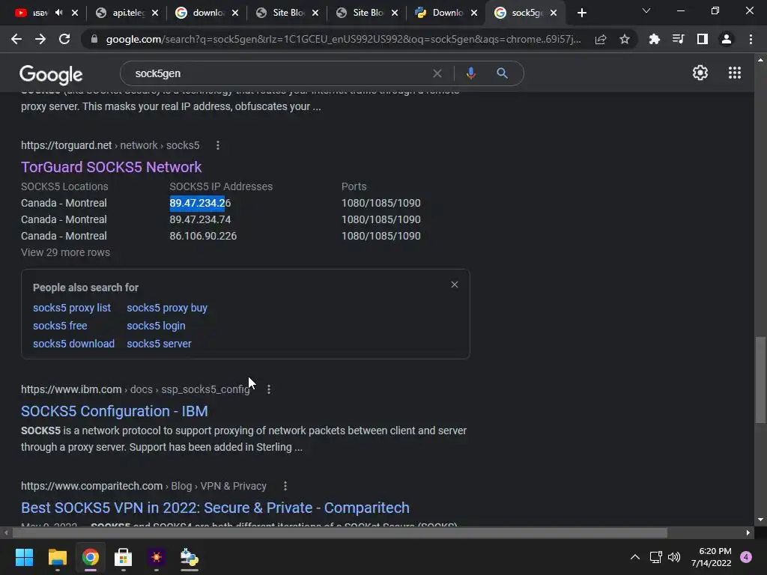Open Best SOCKS5 VPN in 2022 Comparitech result

click(x=215, y=508)
